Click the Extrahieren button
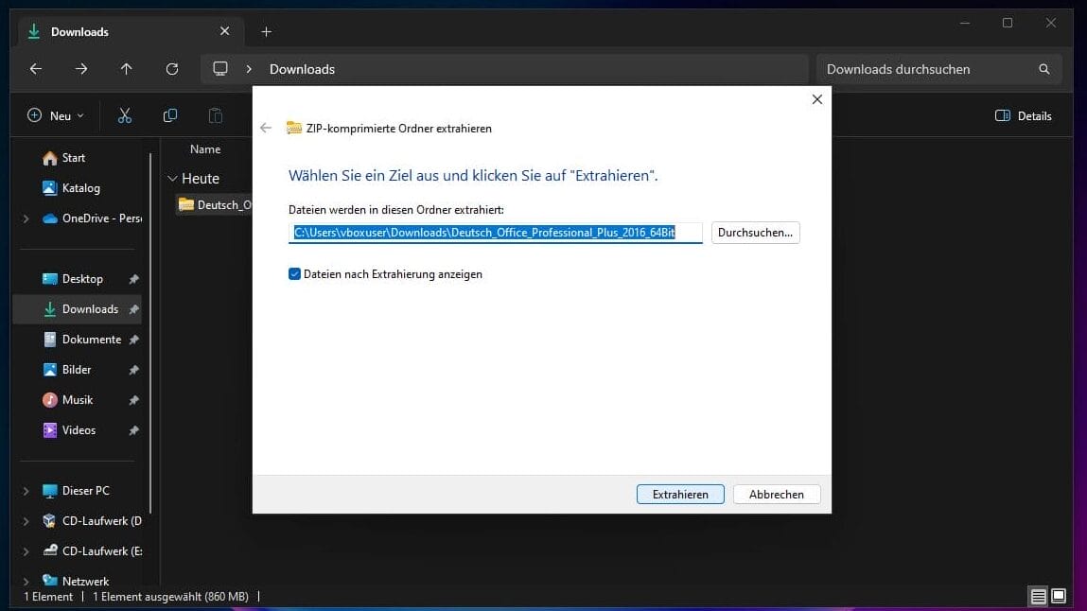Image resolution: width=1087 pixels, height=611 pixels. [x=679, y=494]
